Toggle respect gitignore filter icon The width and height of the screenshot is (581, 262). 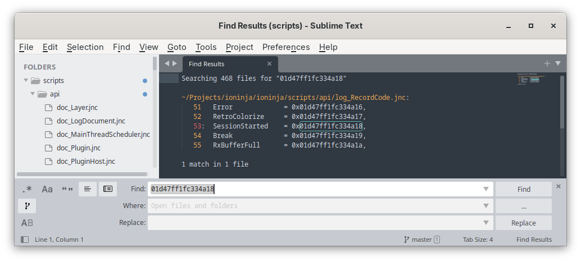[27, 206]
